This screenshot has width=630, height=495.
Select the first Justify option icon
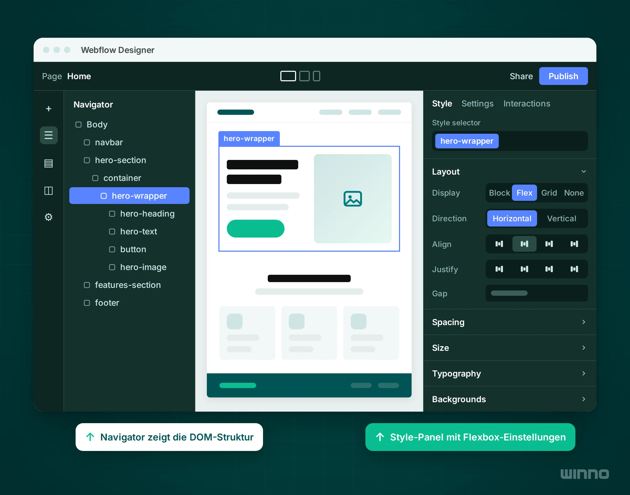(499, 269)
